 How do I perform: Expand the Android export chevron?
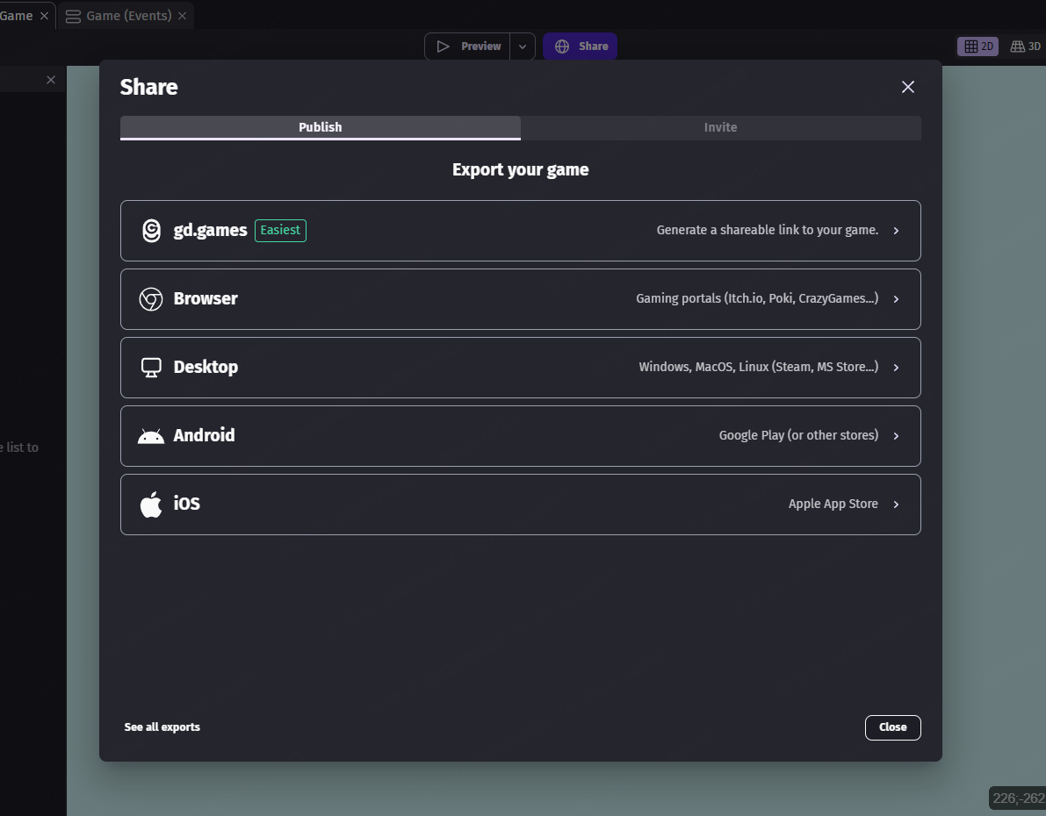[x=896, y=436]
